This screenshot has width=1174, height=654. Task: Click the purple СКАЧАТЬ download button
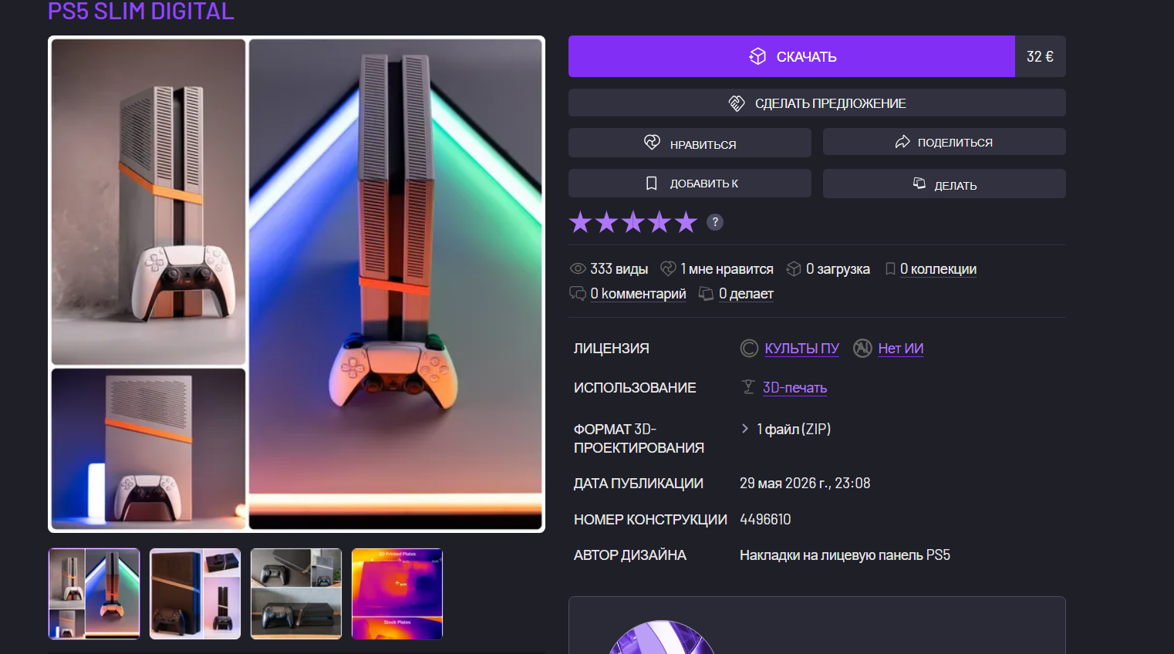[x=791, y=56]
